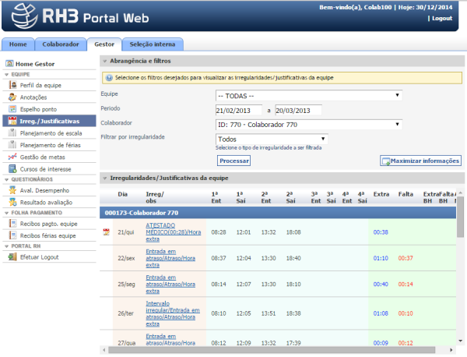Expand the Filtrar por irregularidade dropdown
Viewport: 467px width, 357px height.
point(271,139)
